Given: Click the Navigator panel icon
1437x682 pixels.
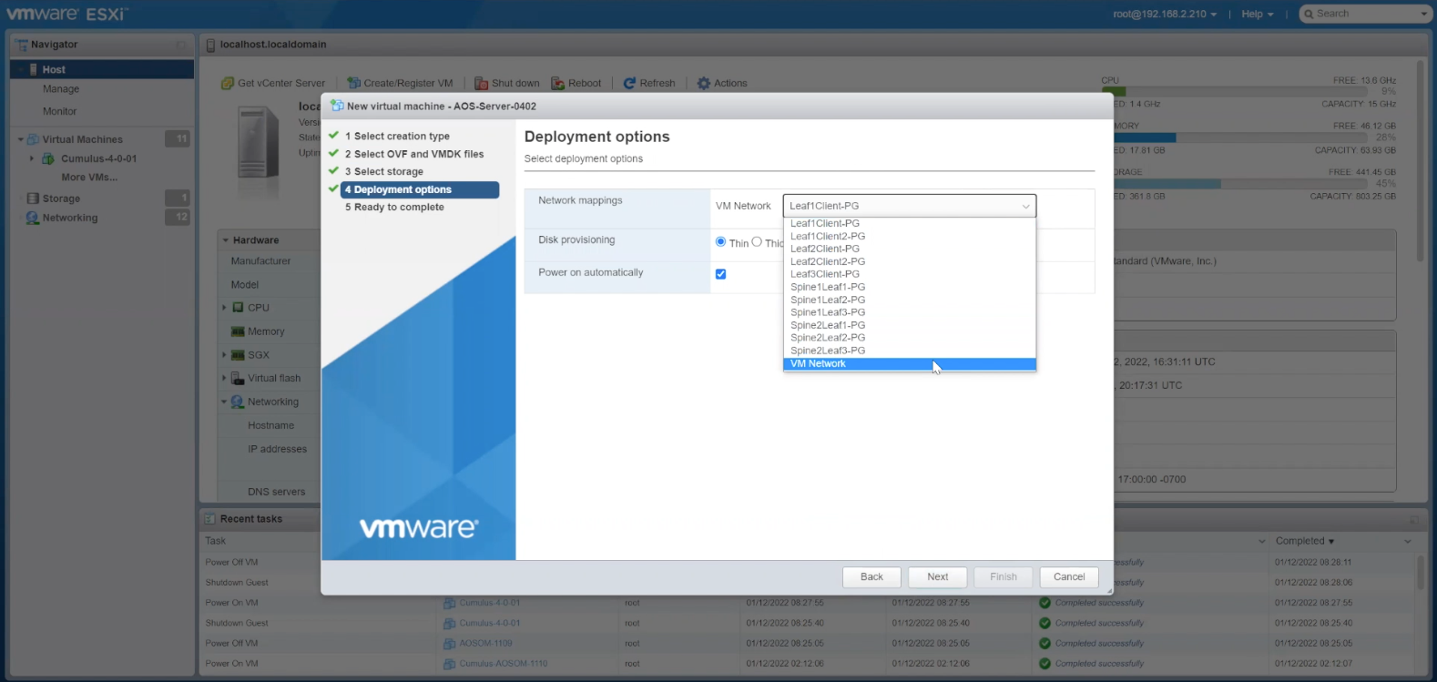Looking at the screenshot, I should 23,45.
